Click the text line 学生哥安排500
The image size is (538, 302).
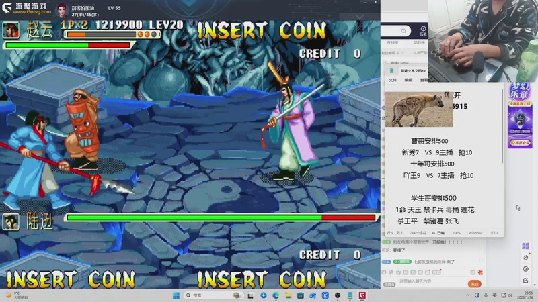tap(434, 198)
